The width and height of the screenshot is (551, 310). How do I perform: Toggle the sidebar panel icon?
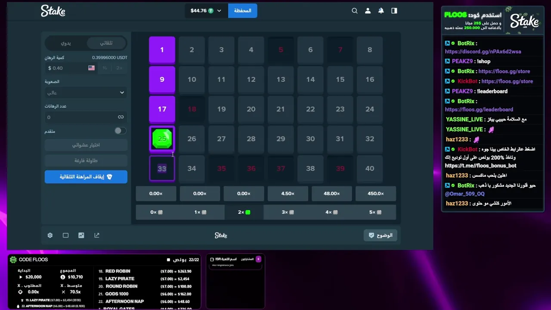[394, 11]
